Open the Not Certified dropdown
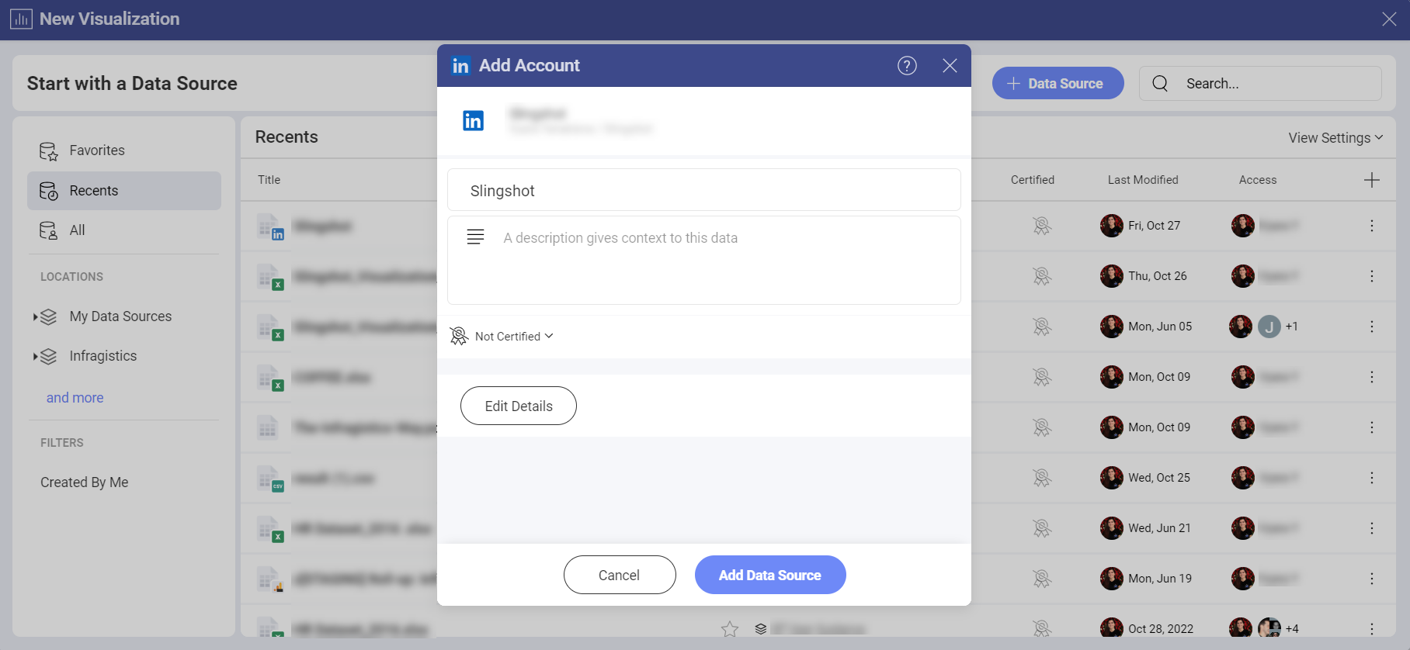Screen dimensions: 1410x650 click(513, 336)
